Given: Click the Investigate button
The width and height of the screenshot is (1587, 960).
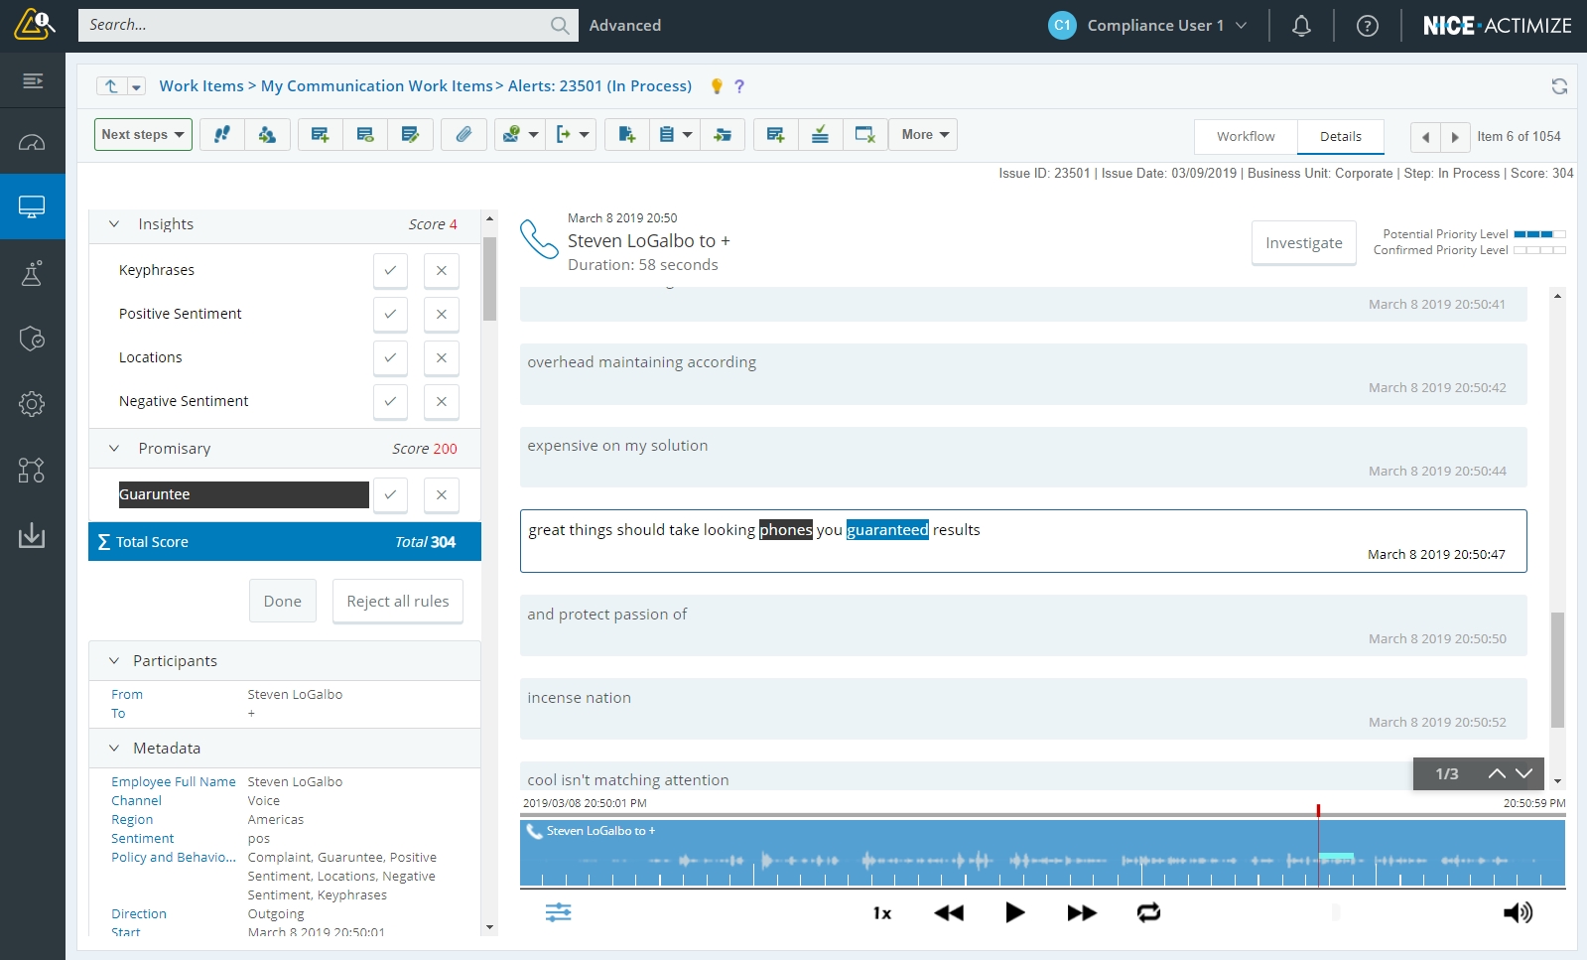Looking at the screenshot, I should tap(1303, 243).
